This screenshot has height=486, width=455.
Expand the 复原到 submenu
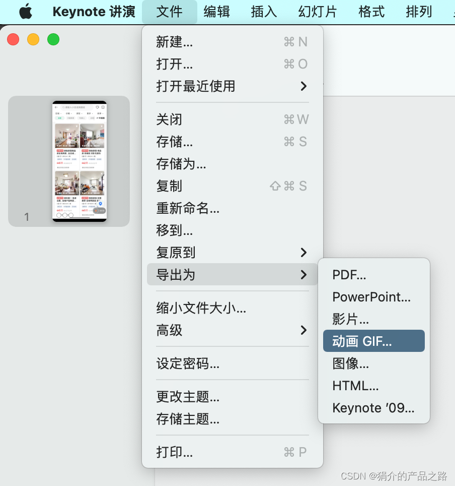[x=233, y=253]
